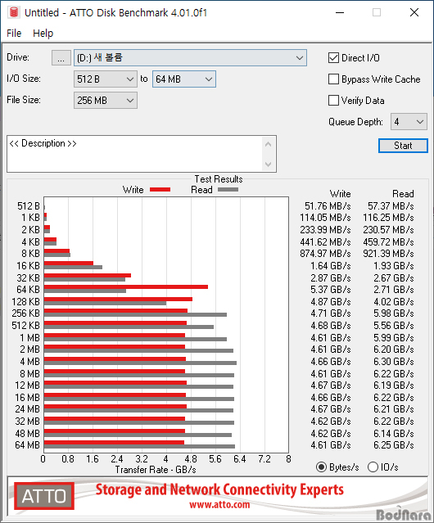Open the Queue Depth dropdown
This screenshot has height=523, width=434.
click(x=409, y=122)
